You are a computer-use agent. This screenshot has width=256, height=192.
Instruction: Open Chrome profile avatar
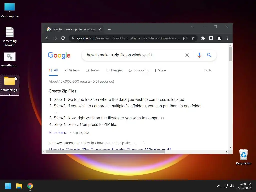pos(219,38)
